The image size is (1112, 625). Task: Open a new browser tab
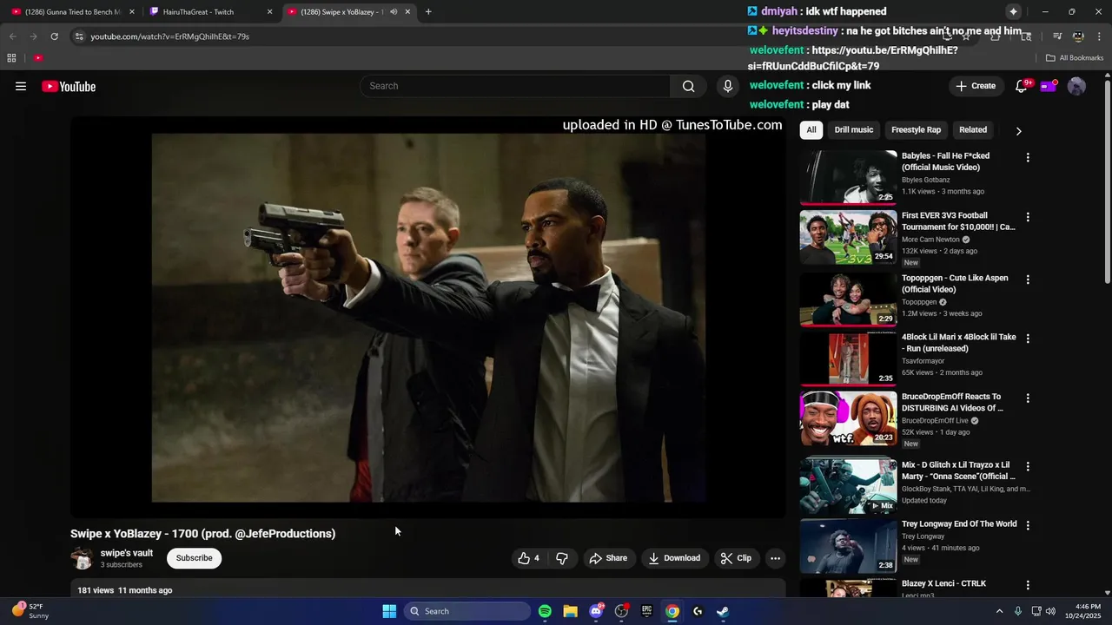coord(428,12)
